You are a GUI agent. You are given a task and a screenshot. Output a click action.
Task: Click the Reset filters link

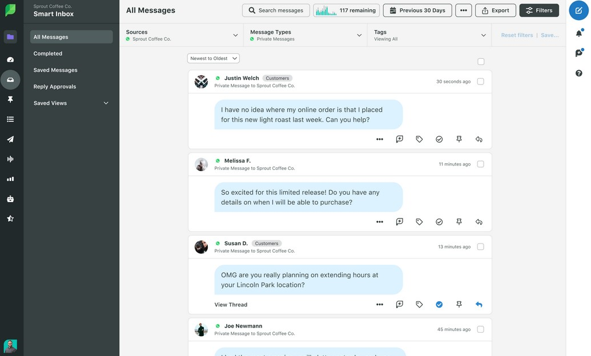tap(517, 35)
